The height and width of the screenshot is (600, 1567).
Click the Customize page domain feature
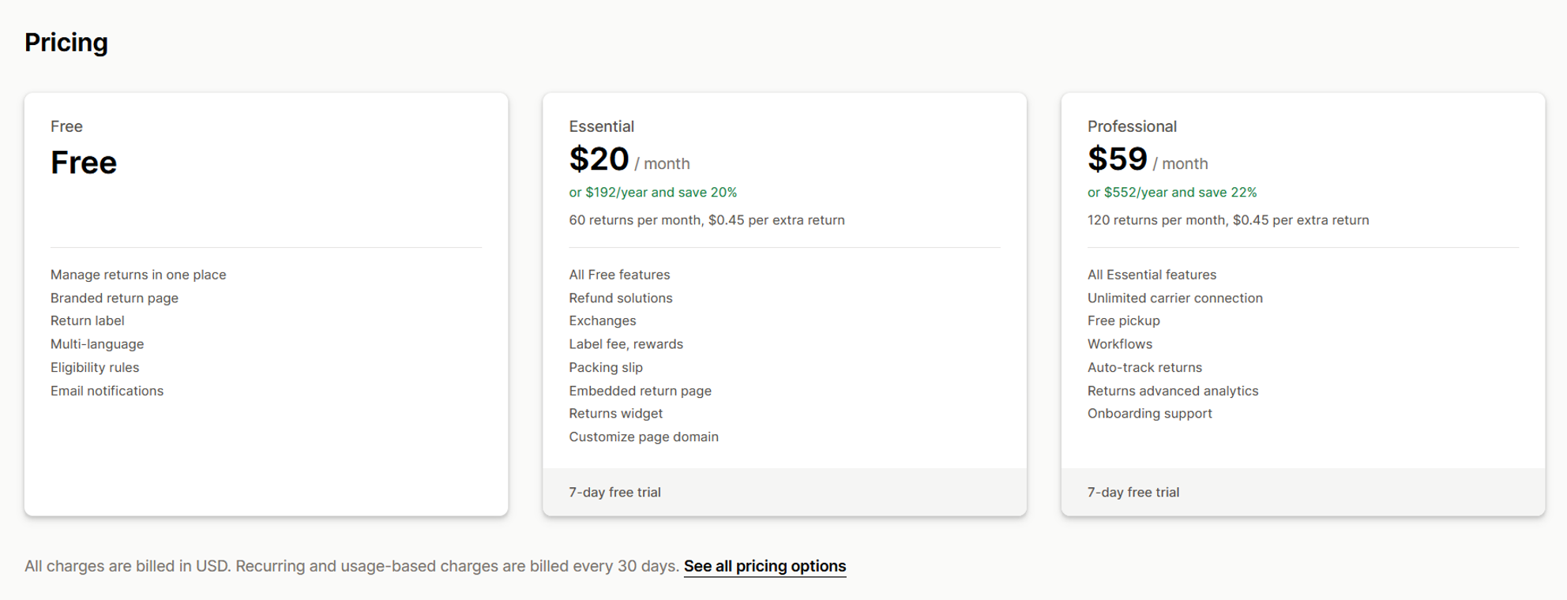pyautogui.click(x=643, y=437)
